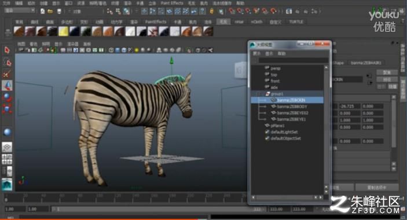Select defaultLightSet in outliner
Viewport: 407px width, 220px height.
(284, 132)
